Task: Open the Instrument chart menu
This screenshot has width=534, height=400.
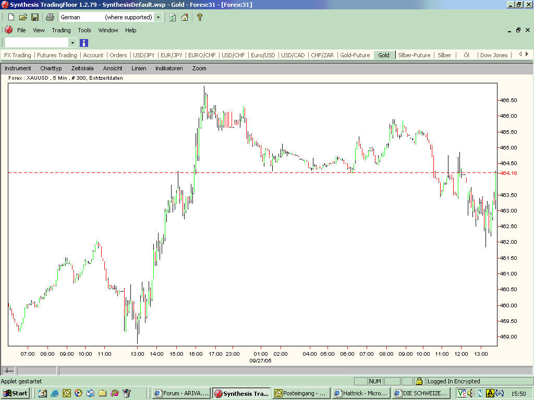Action: pyautogui.click(x=18, y=68)
